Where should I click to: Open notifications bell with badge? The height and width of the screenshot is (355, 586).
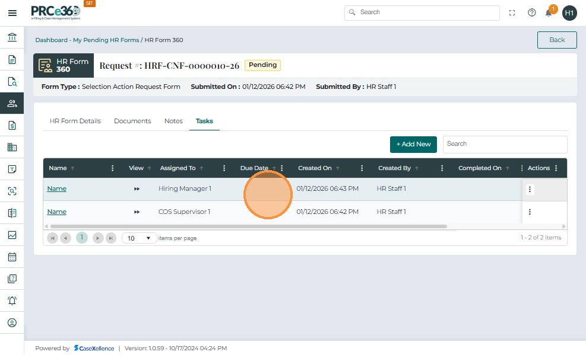(549, 12)
